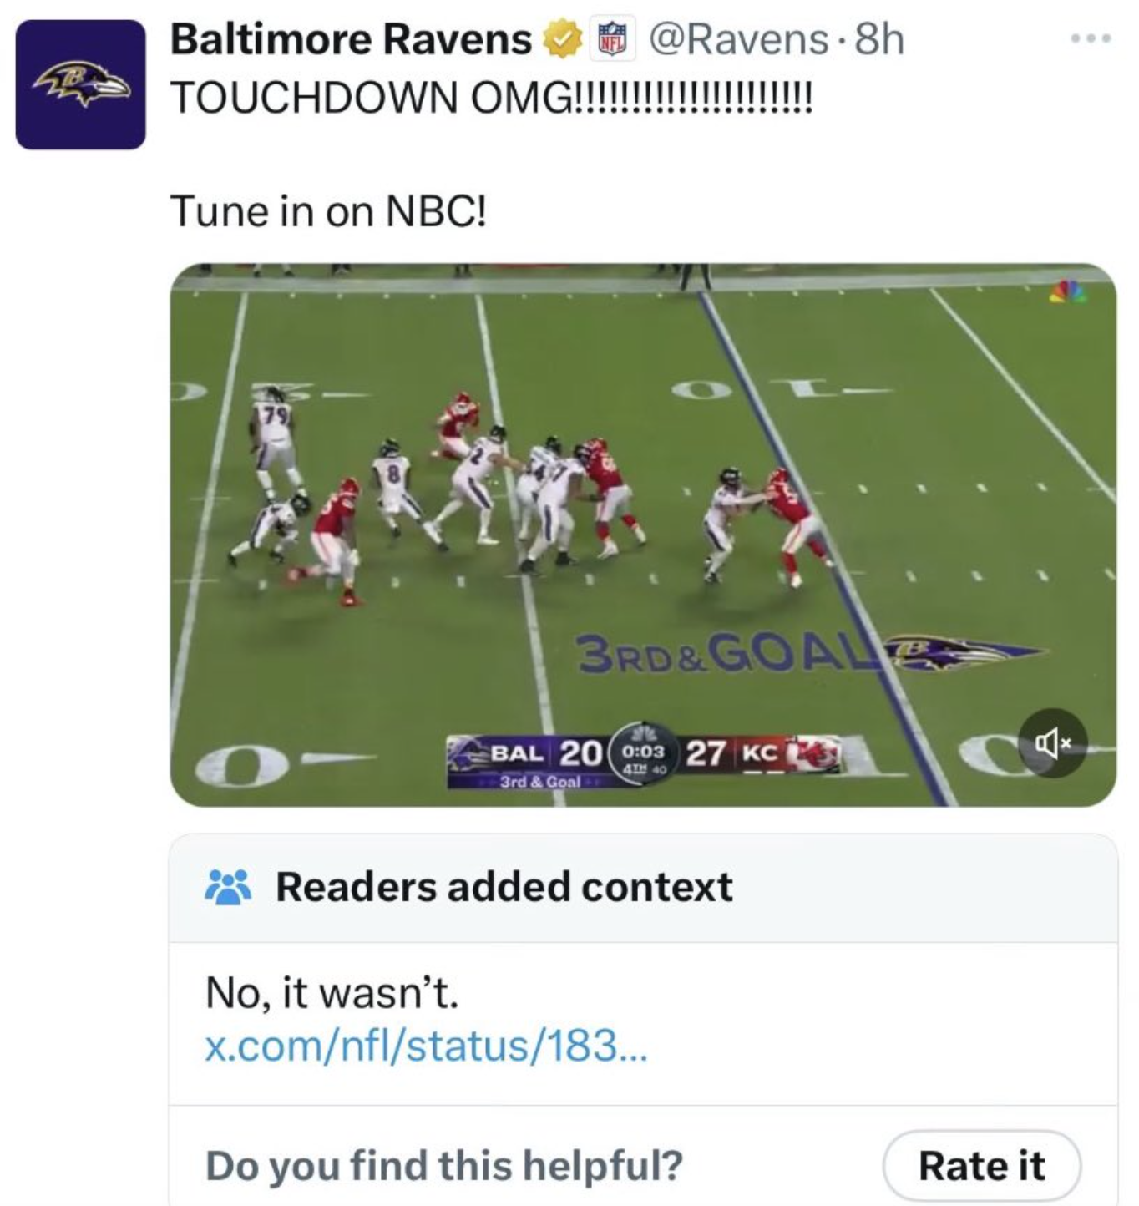The height and width of the screenshot is (1206, 1139).
Task: Click the Community Notes people icon
Action: 228,887
